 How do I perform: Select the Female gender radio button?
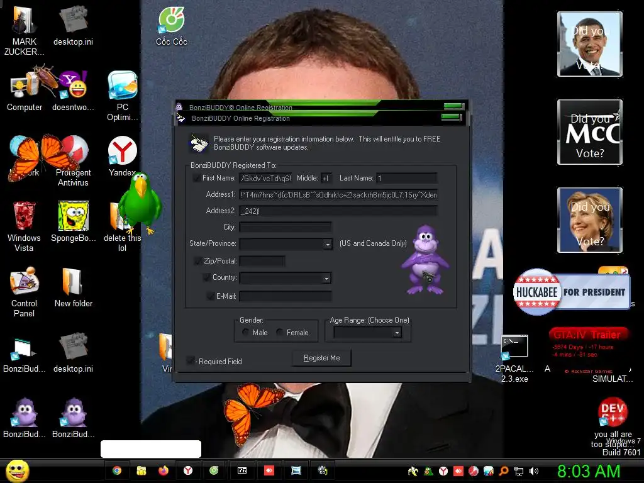(280, 332)
